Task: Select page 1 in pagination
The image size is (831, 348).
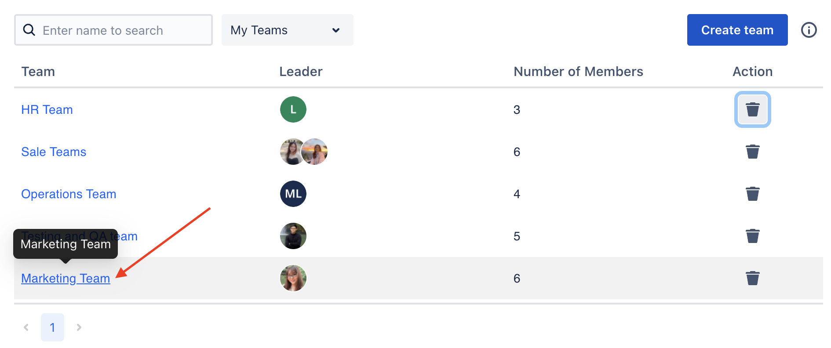Action: 52,327
